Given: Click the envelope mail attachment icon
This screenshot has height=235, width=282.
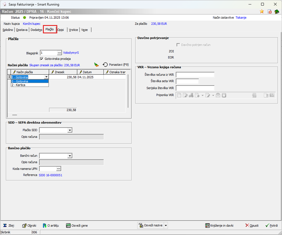Looking at the screenshot, I should [x=218, y=95].
